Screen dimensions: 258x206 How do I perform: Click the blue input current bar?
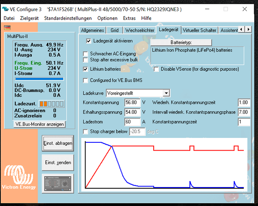(x=39, y=79)
